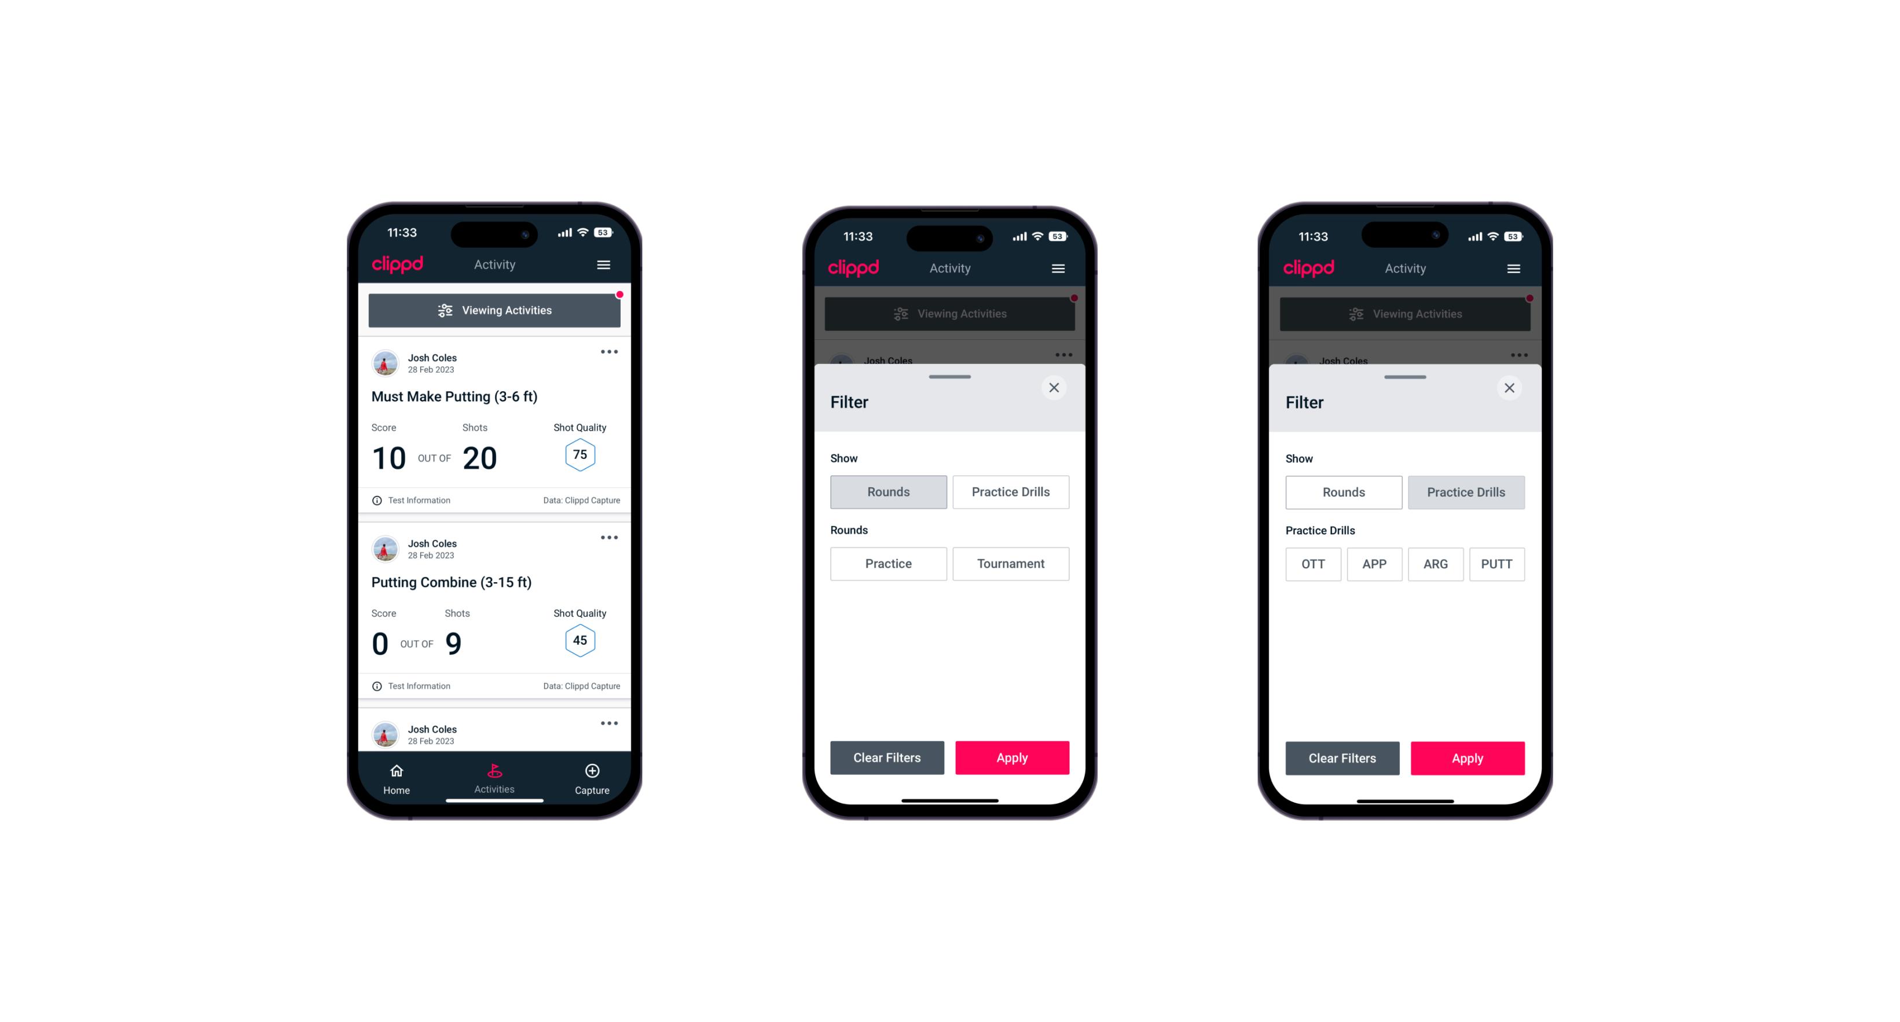Select the ARG practice drill filter

[x=1434, y=564]
